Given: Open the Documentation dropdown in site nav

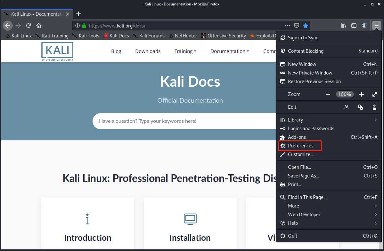Looking at the screenshot, I should point(230,51).
